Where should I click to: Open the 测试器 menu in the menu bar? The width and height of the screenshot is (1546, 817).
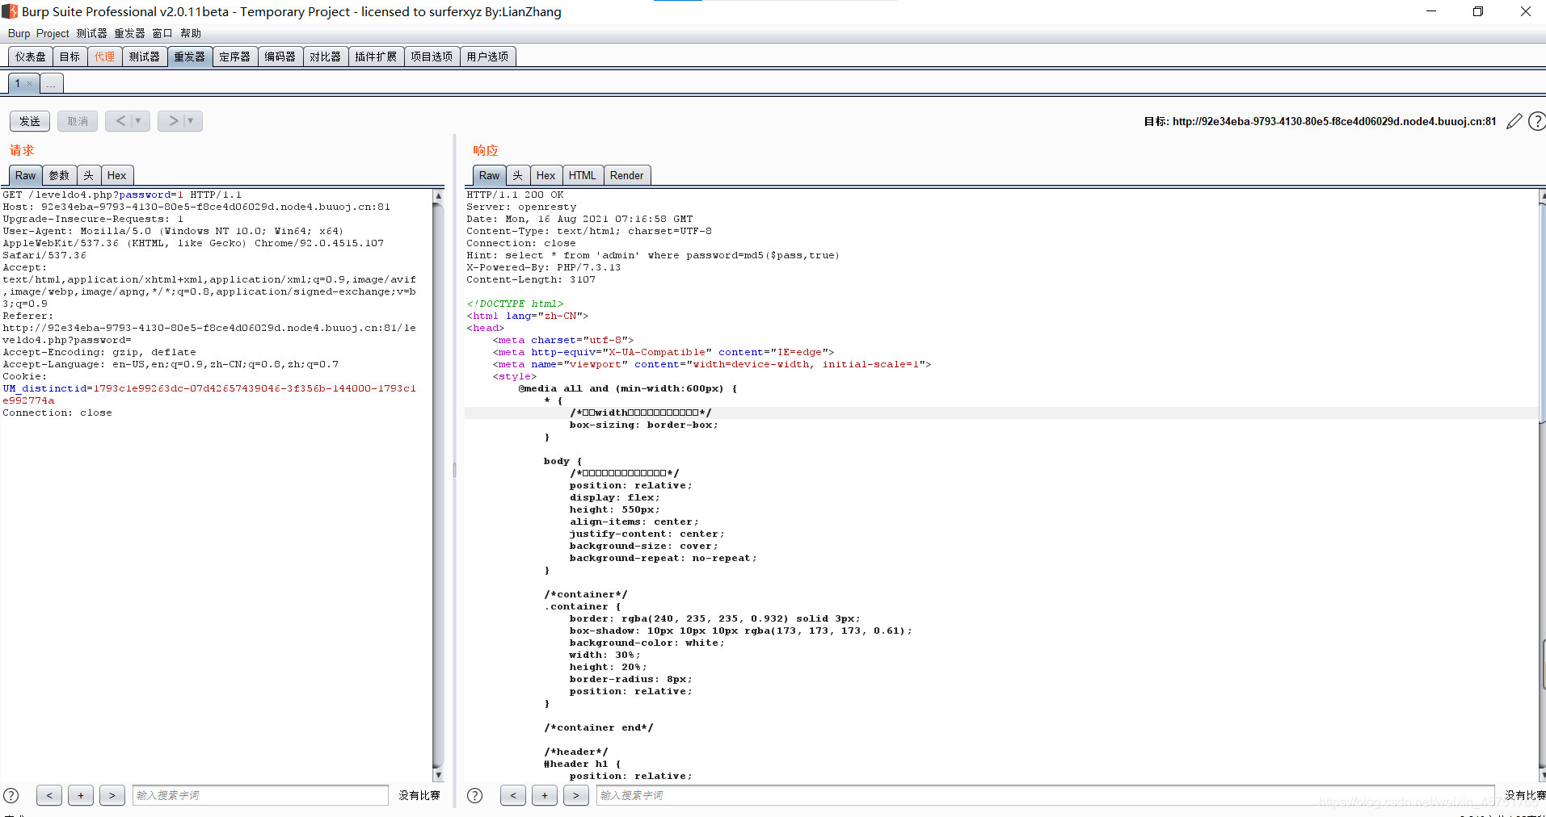point(92,33)
